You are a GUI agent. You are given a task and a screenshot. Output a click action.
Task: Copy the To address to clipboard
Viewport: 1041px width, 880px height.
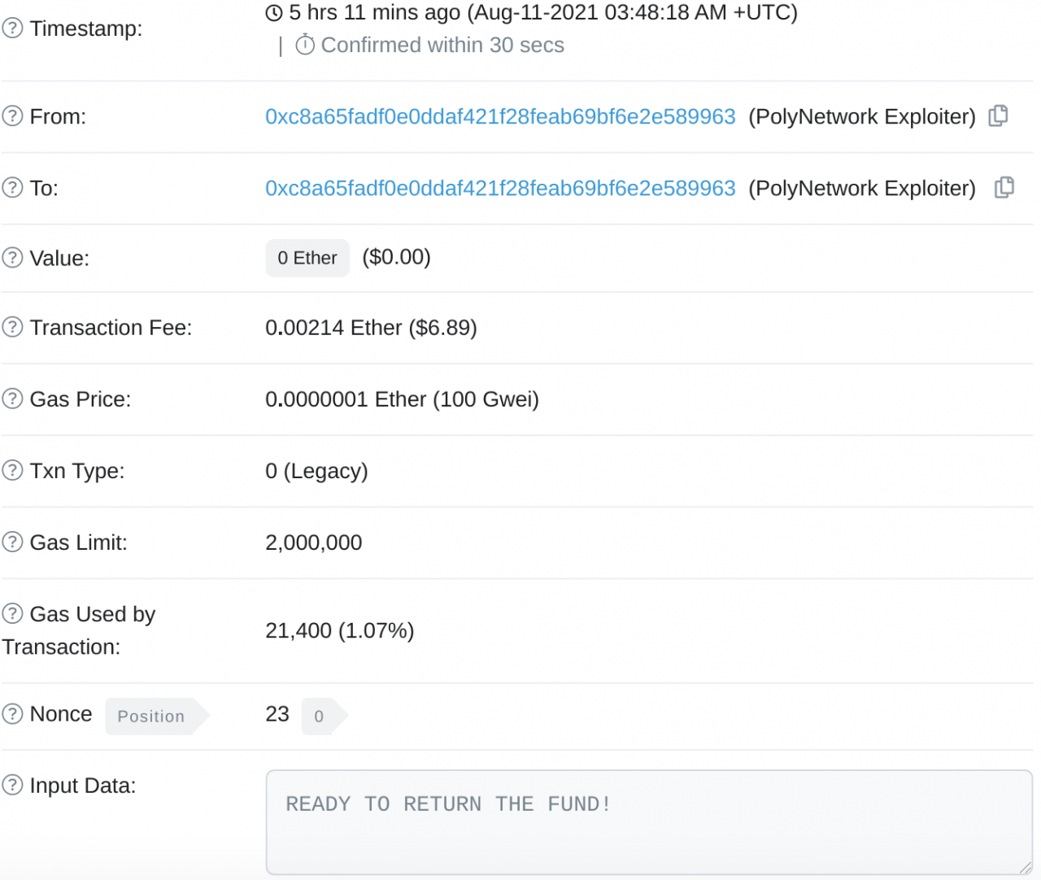[x=1004, y=188]
